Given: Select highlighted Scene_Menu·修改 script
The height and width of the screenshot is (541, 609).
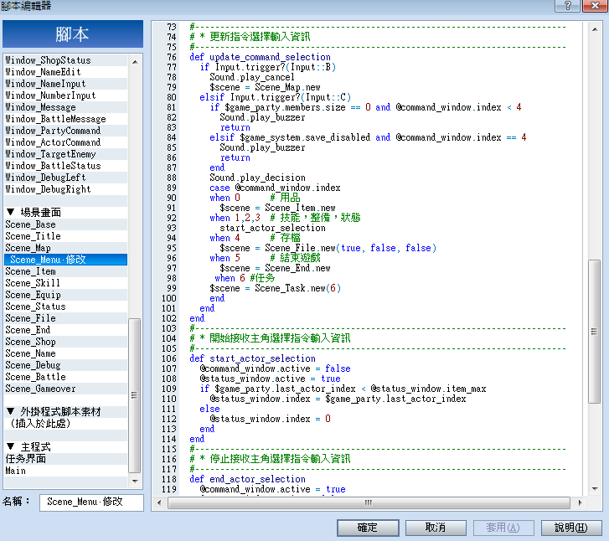Looking at the screenshot, I should click(65, 260).
